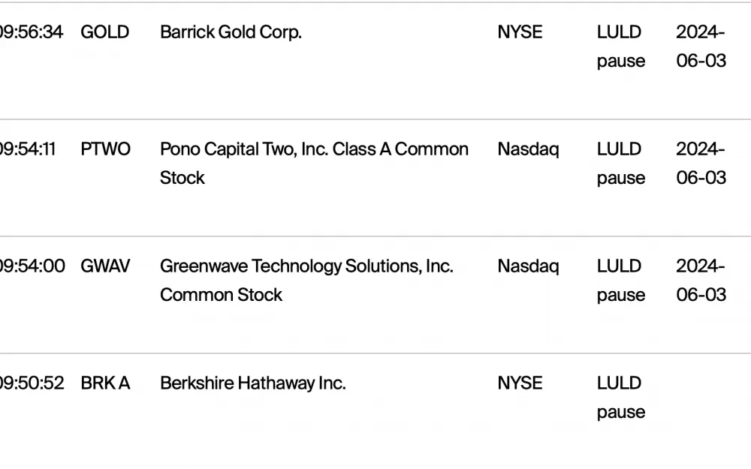Image resolution: width=751 pixels, height=469 pixels.
Task: Select the 09:54:00 halt time
Action: [x=32, y=266]
